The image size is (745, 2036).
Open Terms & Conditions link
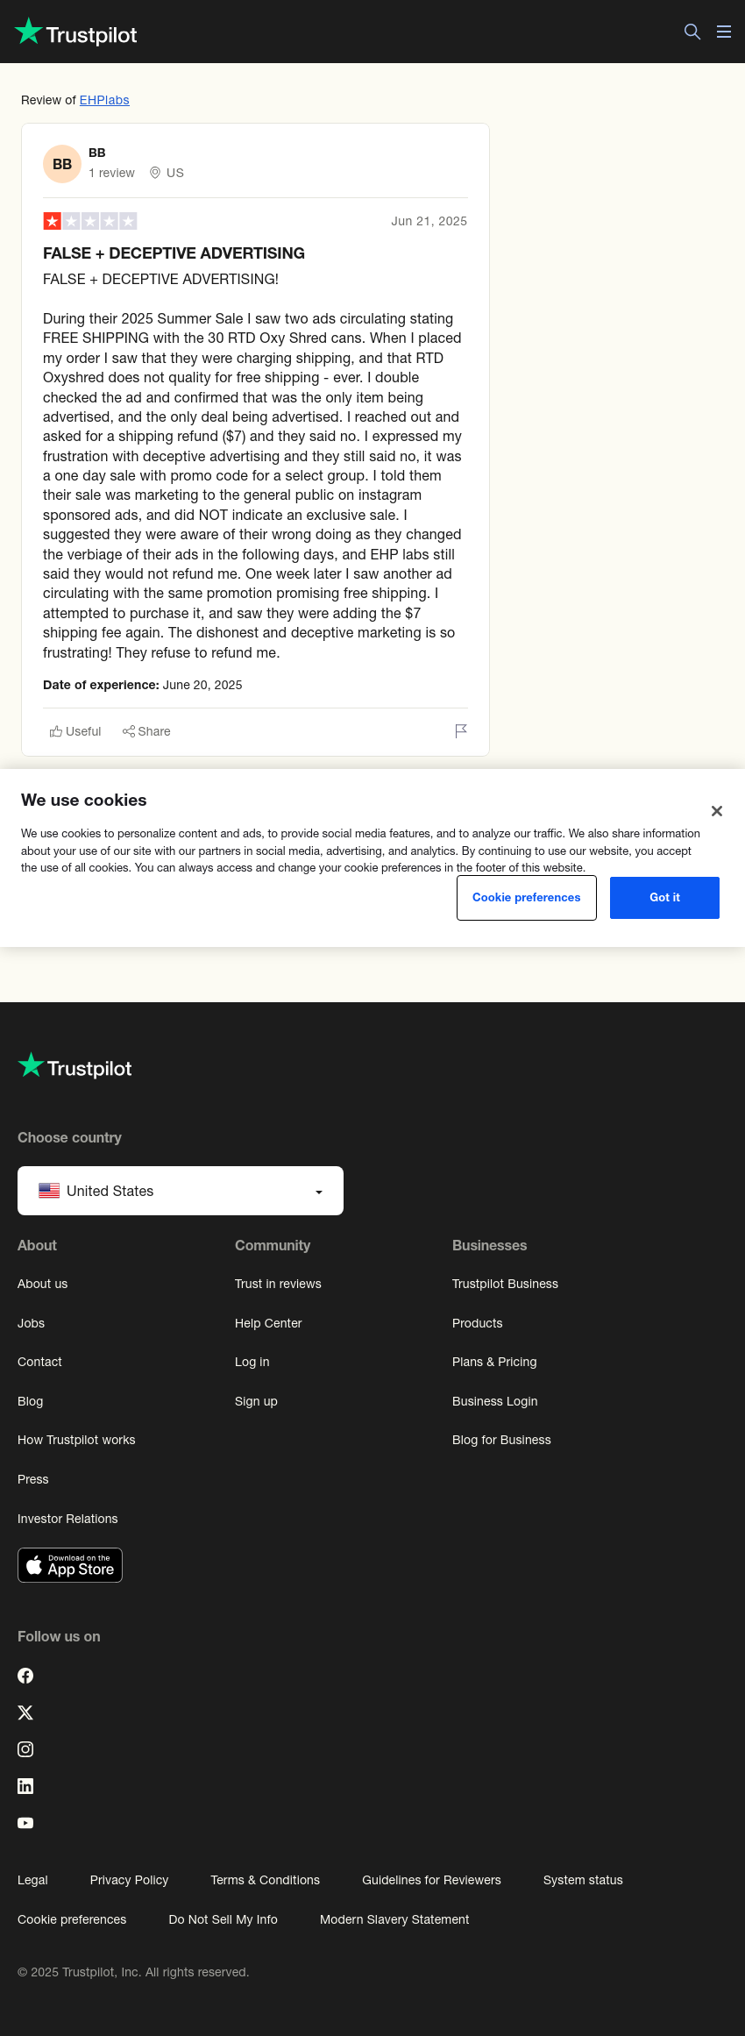point(266,1880)
